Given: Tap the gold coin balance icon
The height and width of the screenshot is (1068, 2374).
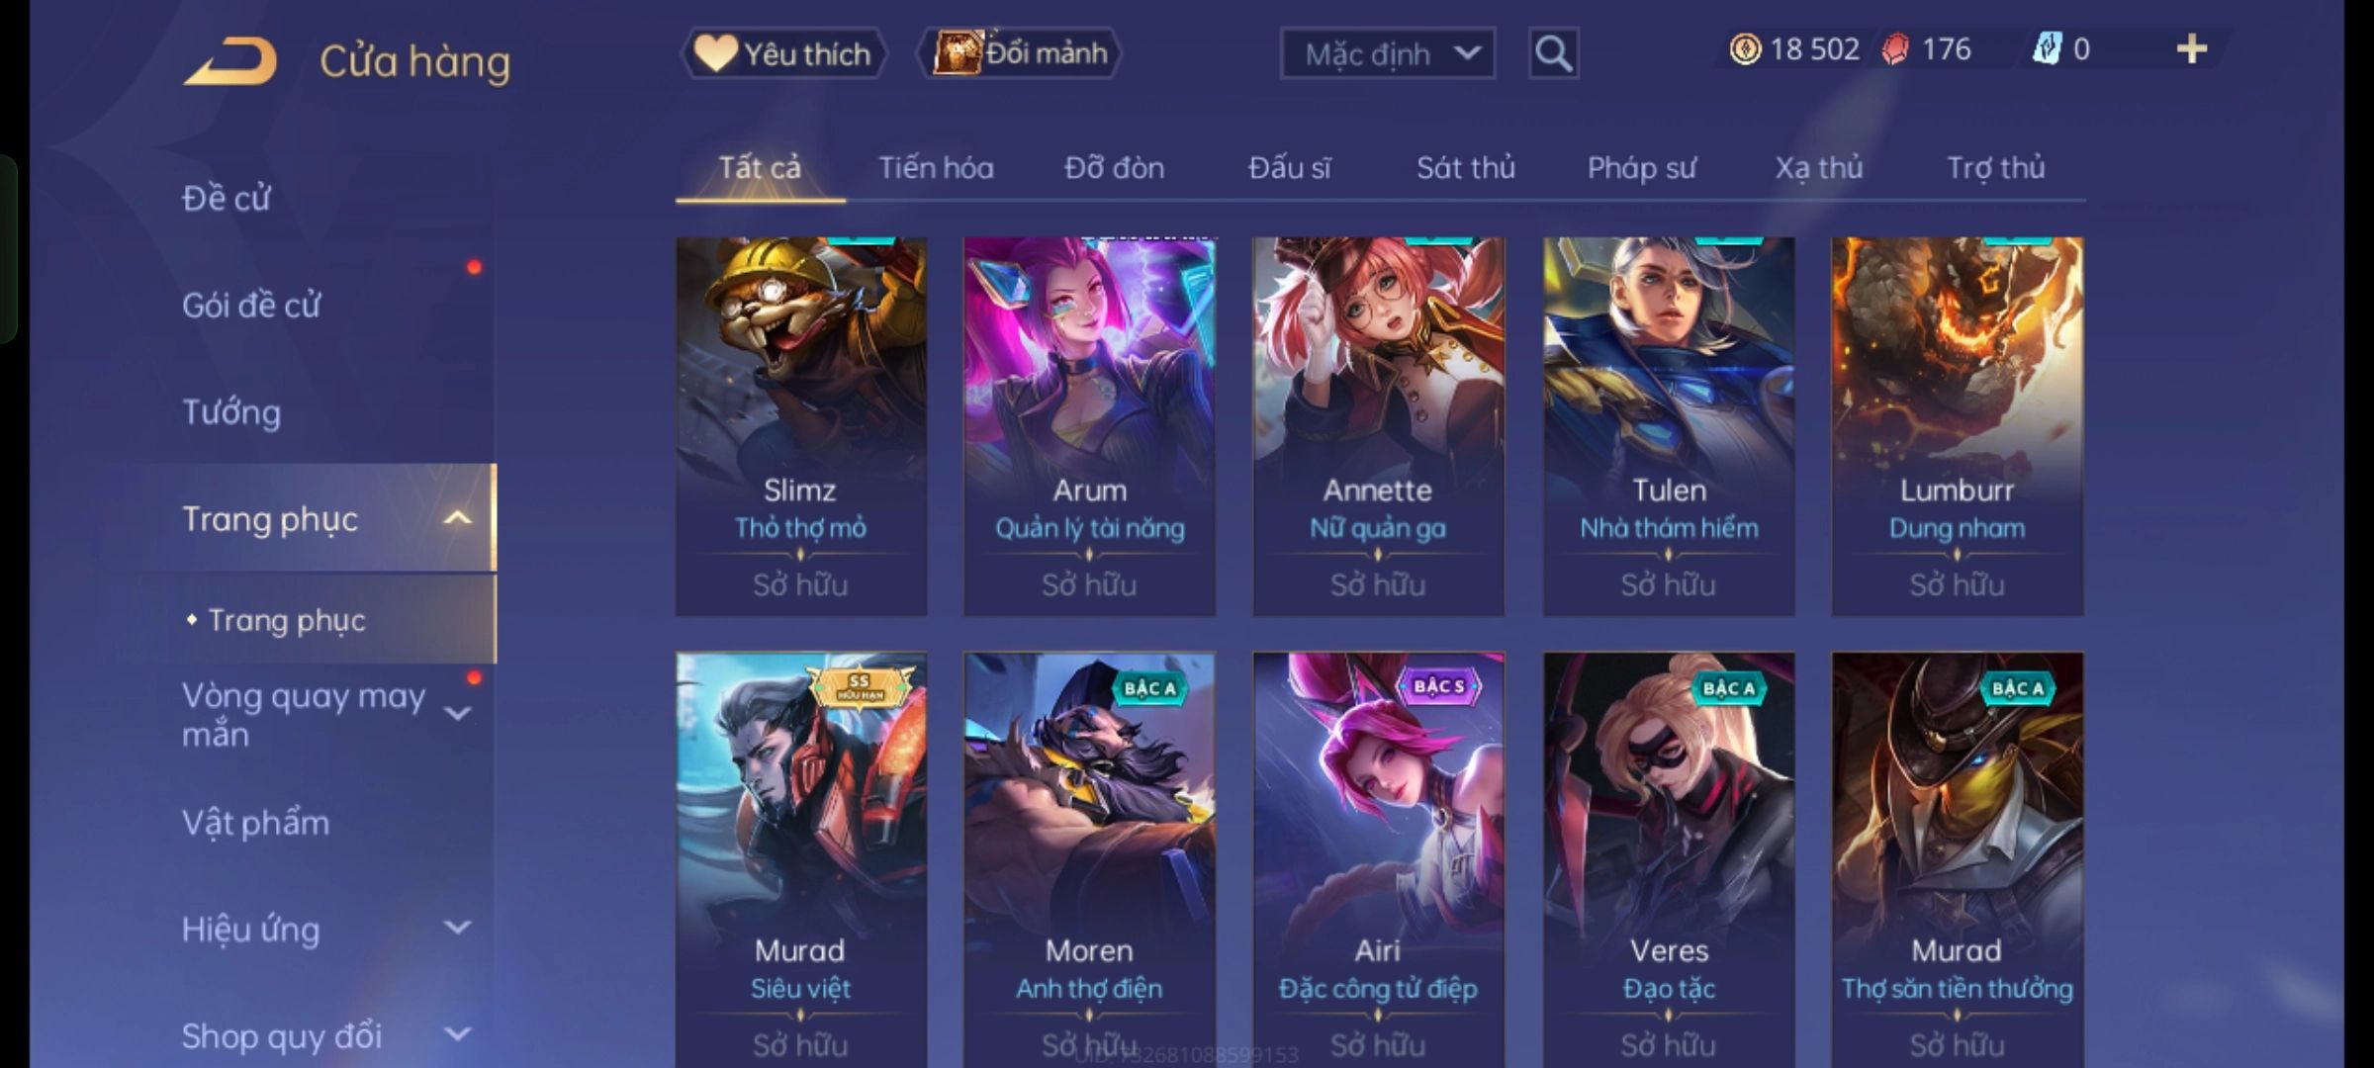Looking at the screenshot, I should click(x=1745, y=49).
